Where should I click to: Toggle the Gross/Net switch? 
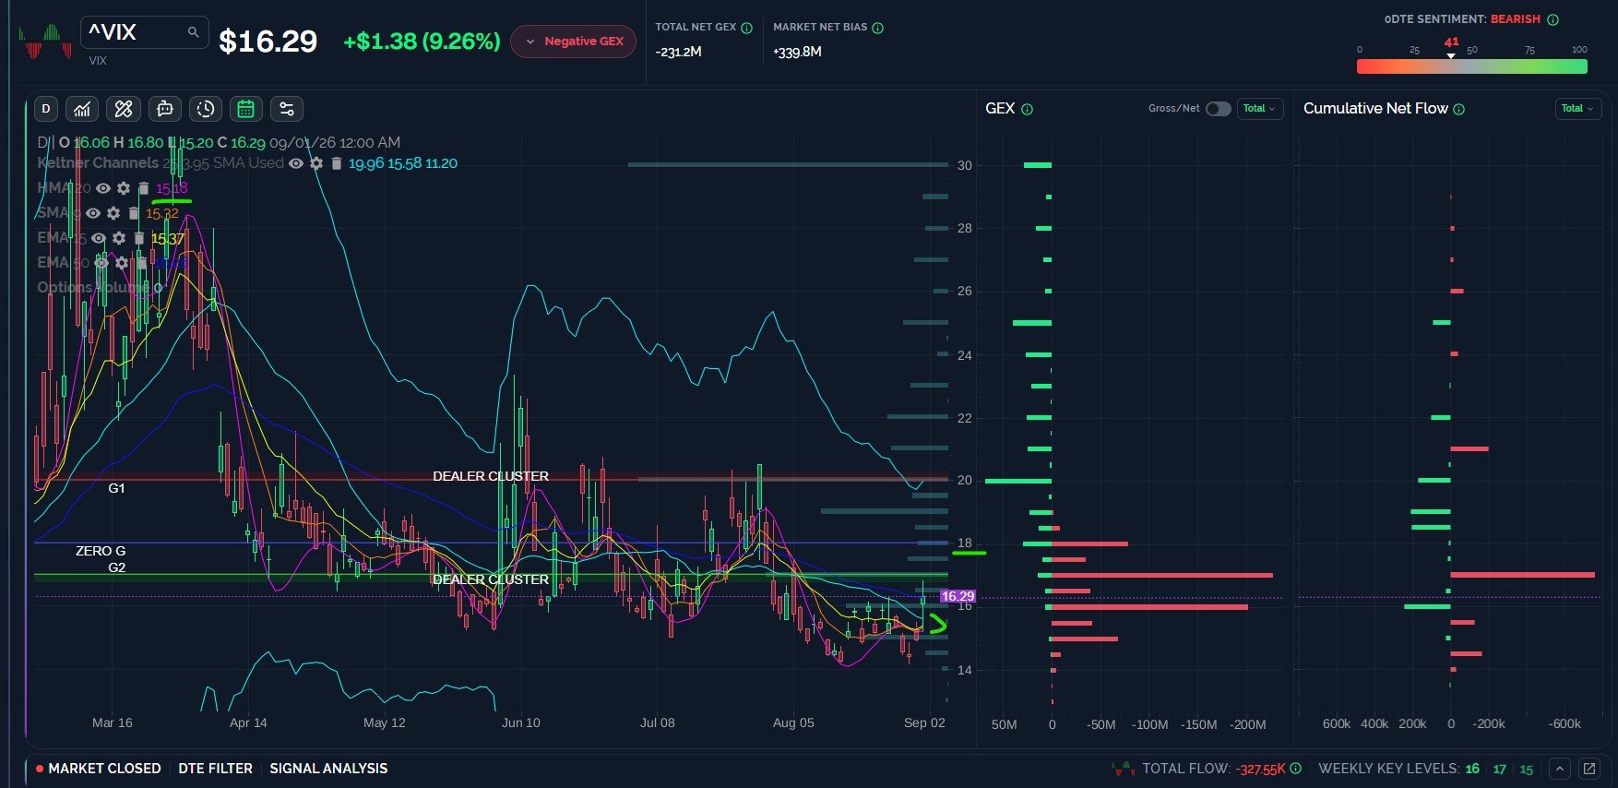pyautogui.click(x=1219, y=109)
